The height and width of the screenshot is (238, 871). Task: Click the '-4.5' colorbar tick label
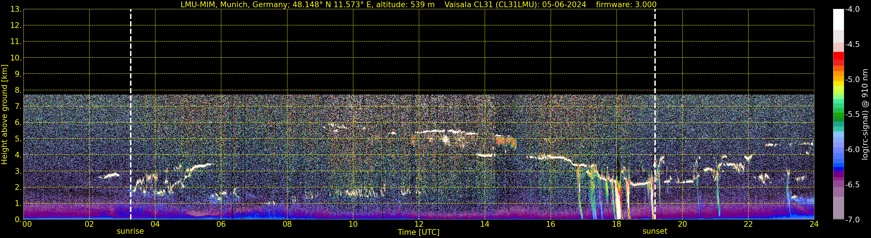(853, 44)
